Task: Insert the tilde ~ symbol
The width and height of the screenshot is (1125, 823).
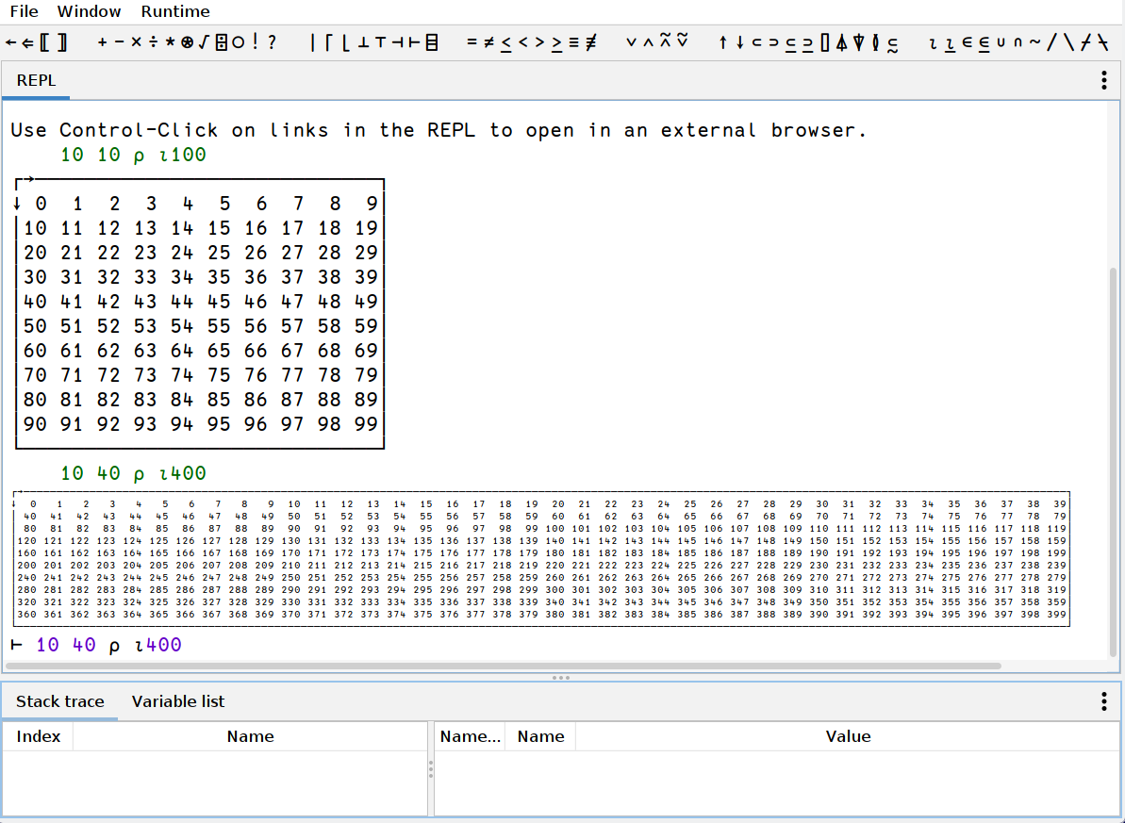Action: point(1034,42)
